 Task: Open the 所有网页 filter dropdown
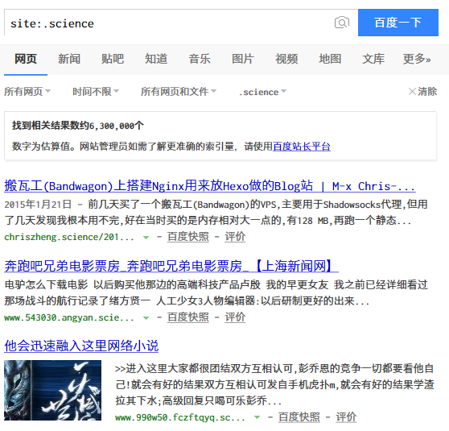27,92
